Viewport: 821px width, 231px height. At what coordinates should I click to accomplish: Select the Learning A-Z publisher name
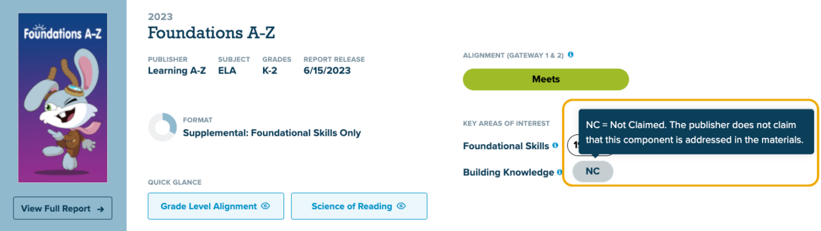(177, 71)
